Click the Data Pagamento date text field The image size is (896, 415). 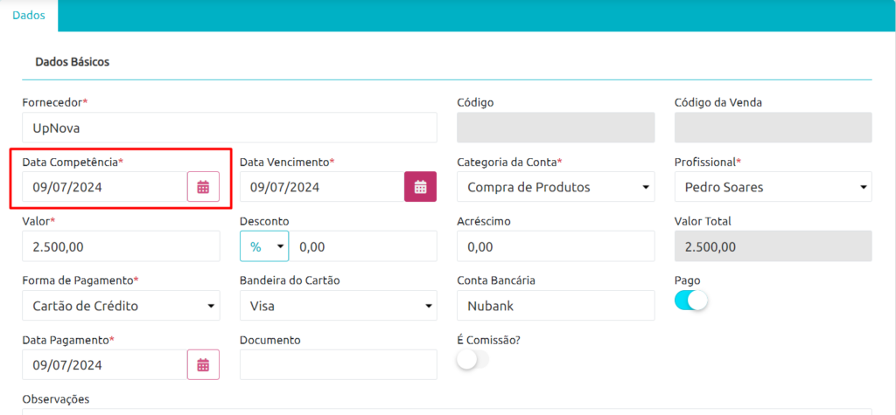[105, 365]
